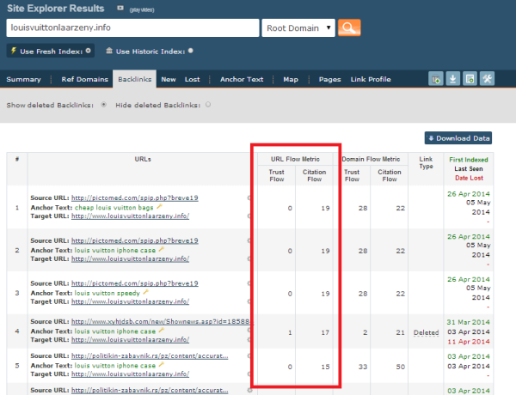The width and height of the screenshot is (516, 395).
Task: Open row 3 target URL link
Action: [x=131, y=301]
